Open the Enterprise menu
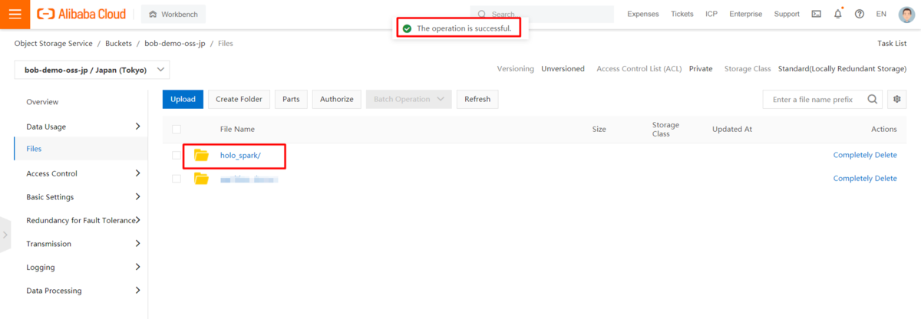 [746, 14]
